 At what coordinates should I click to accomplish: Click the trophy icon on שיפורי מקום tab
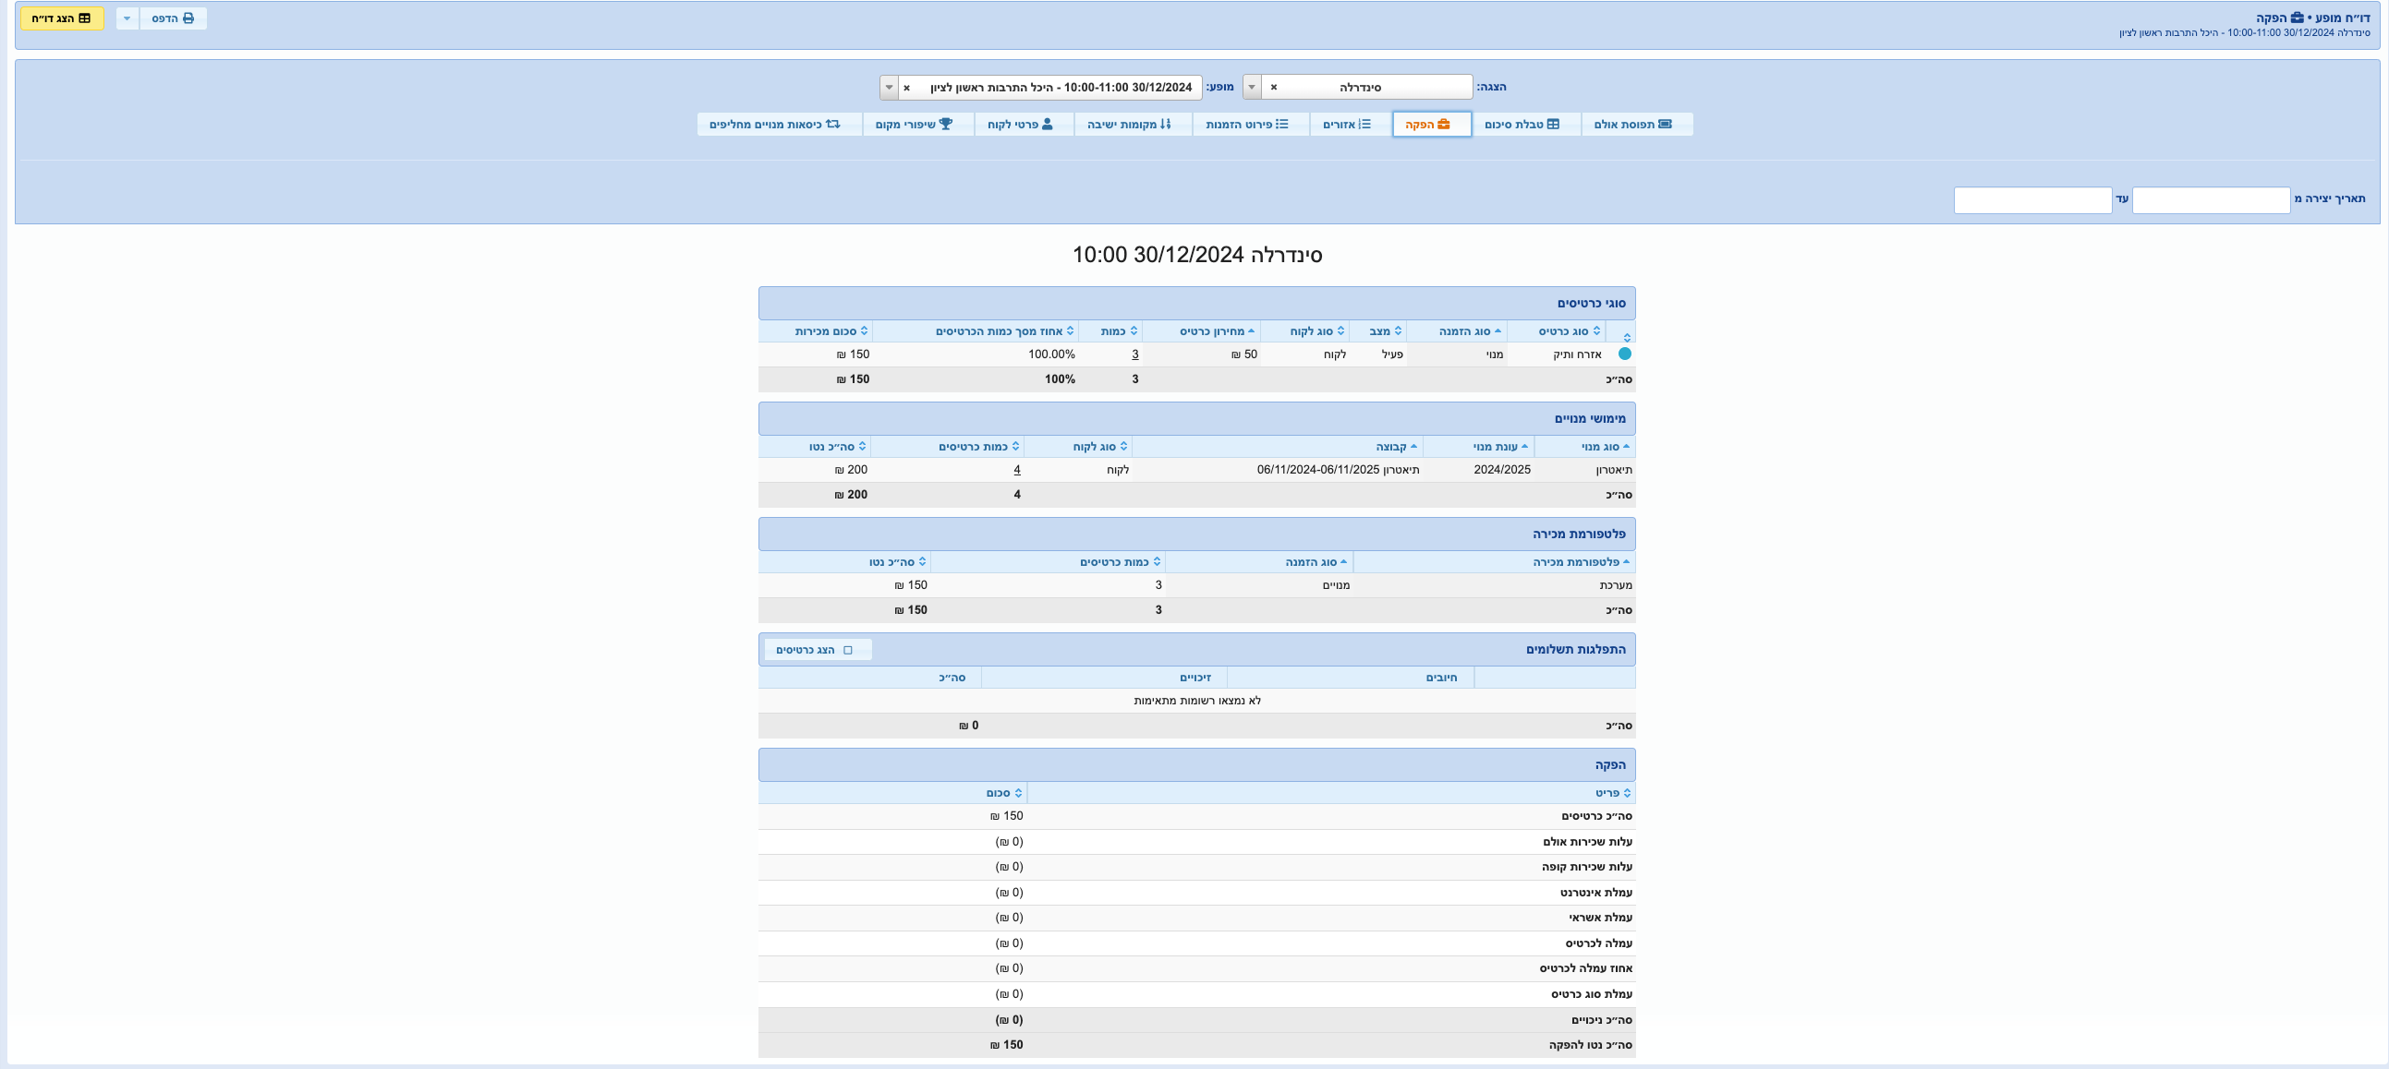click(x=946, y=124)
